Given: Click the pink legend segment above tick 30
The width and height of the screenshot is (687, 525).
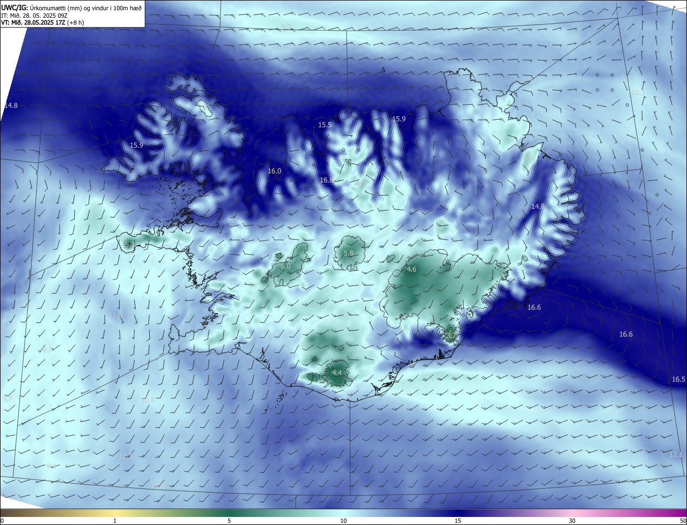Looking at the screenshot, I should 572,513.
